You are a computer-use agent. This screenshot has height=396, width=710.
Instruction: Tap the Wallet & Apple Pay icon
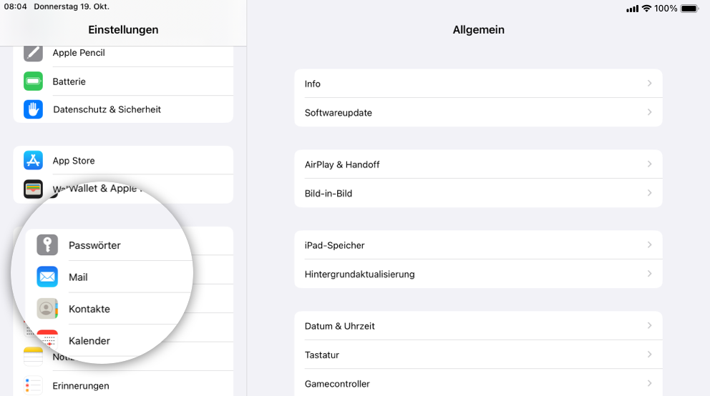[x=33, y=189]
